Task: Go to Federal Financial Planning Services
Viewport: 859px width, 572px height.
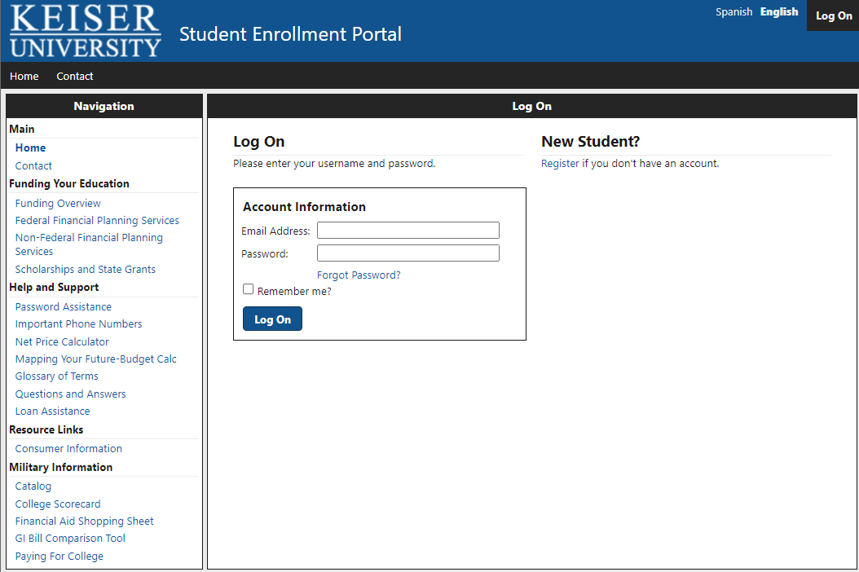Action: coord(97,221)
